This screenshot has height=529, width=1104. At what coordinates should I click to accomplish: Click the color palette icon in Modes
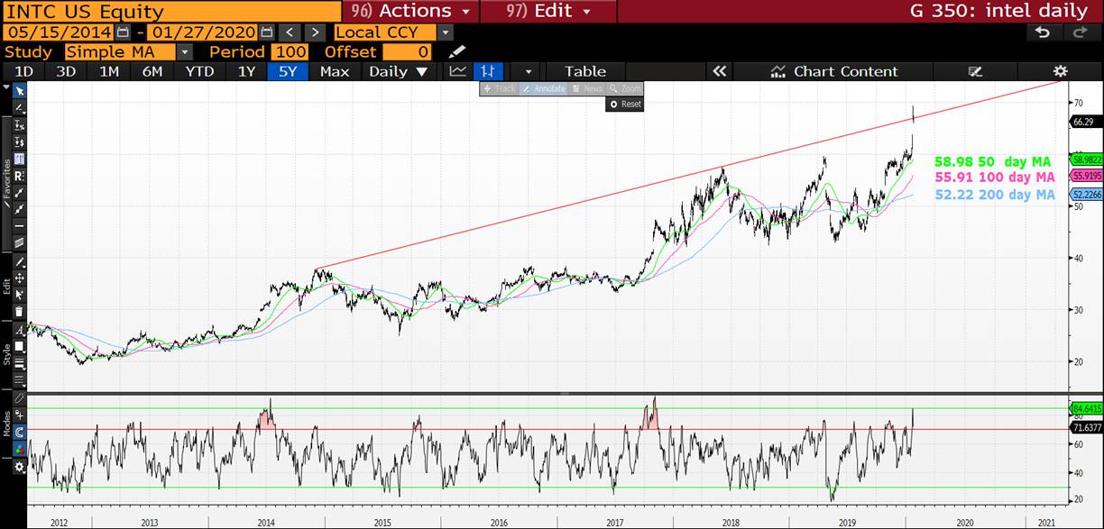(19, 449)
